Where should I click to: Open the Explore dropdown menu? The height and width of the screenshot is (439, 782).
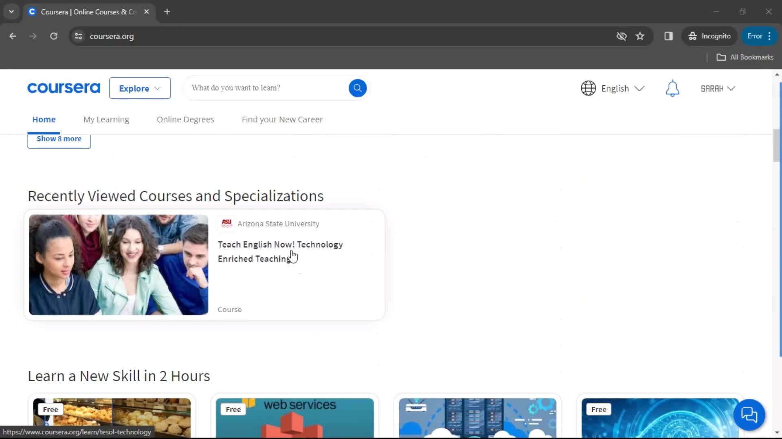pyautogui.click(x=140, y=88)
